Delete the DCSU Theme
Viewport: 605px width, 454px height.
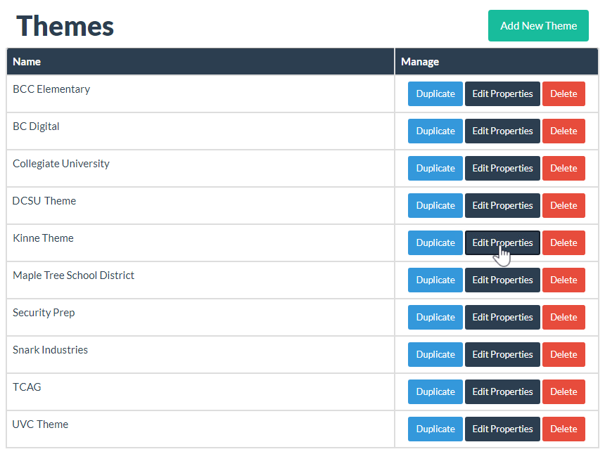[x=563, y=205]
